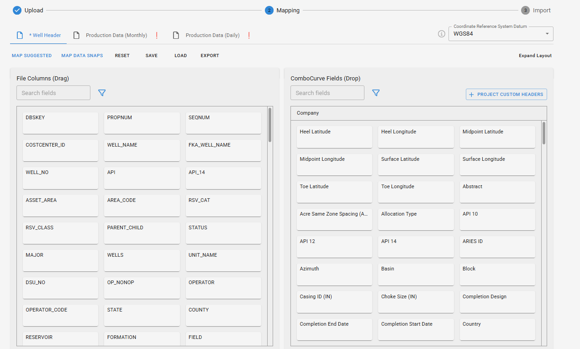Image resolution: width=580 pixels, height=349 pixels.
Task: Focus the ComboCurve Fields search field
Action: coord(327,93)
